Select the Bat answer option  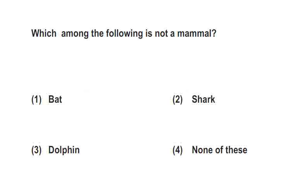point(55,99)
